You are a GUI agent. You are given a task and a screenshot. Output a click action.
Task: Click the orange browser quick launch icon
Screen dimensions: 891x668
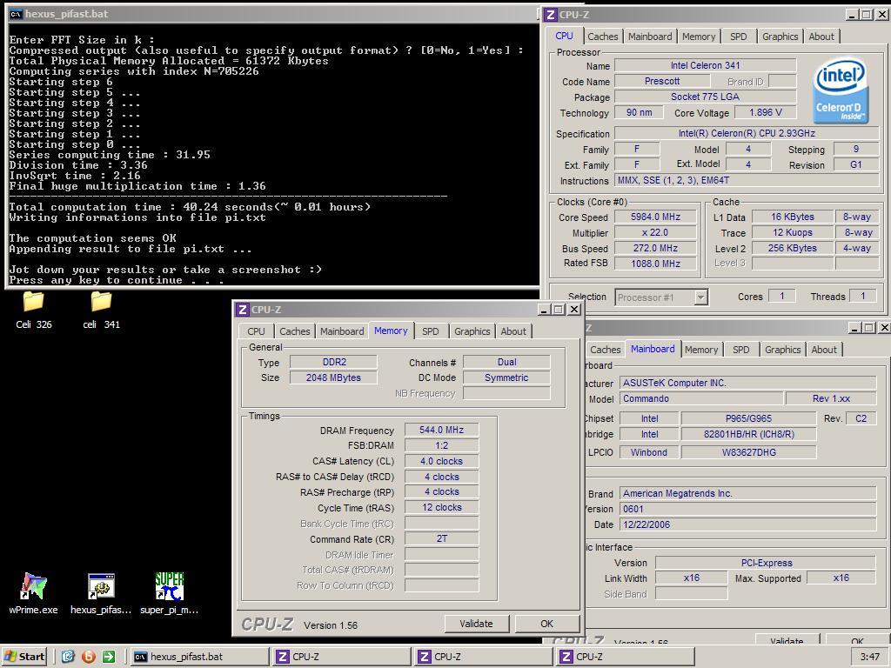(88, 657)
